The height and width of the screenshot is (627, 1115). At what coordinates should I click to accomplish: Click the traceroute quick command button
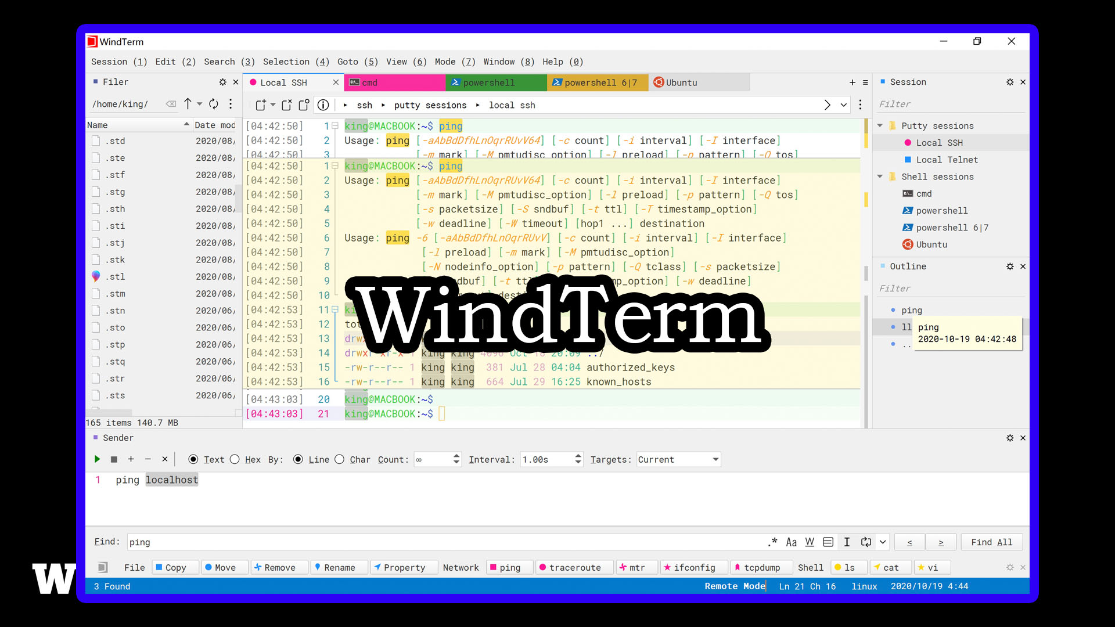click(575, 567)
